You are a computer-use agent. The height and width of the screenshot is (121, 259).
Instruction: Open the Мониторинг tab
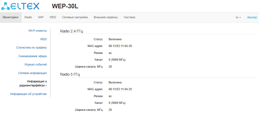tap(10, 17)
